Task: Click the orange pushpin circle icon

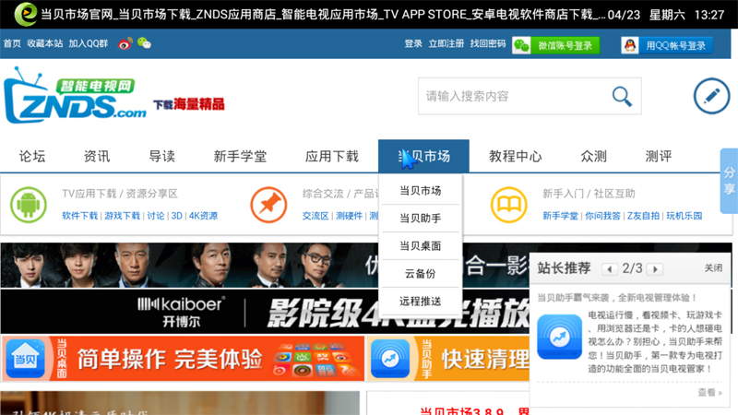Action: (x=268, y=205)
